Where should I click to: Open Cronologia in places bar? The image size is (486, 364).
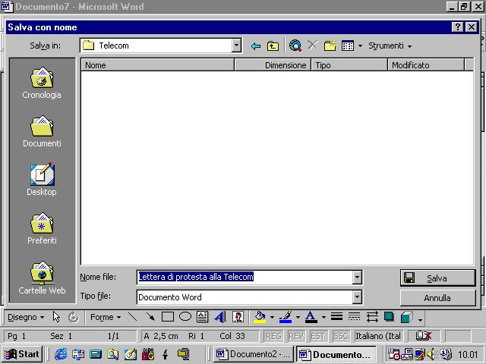(42, 83)
